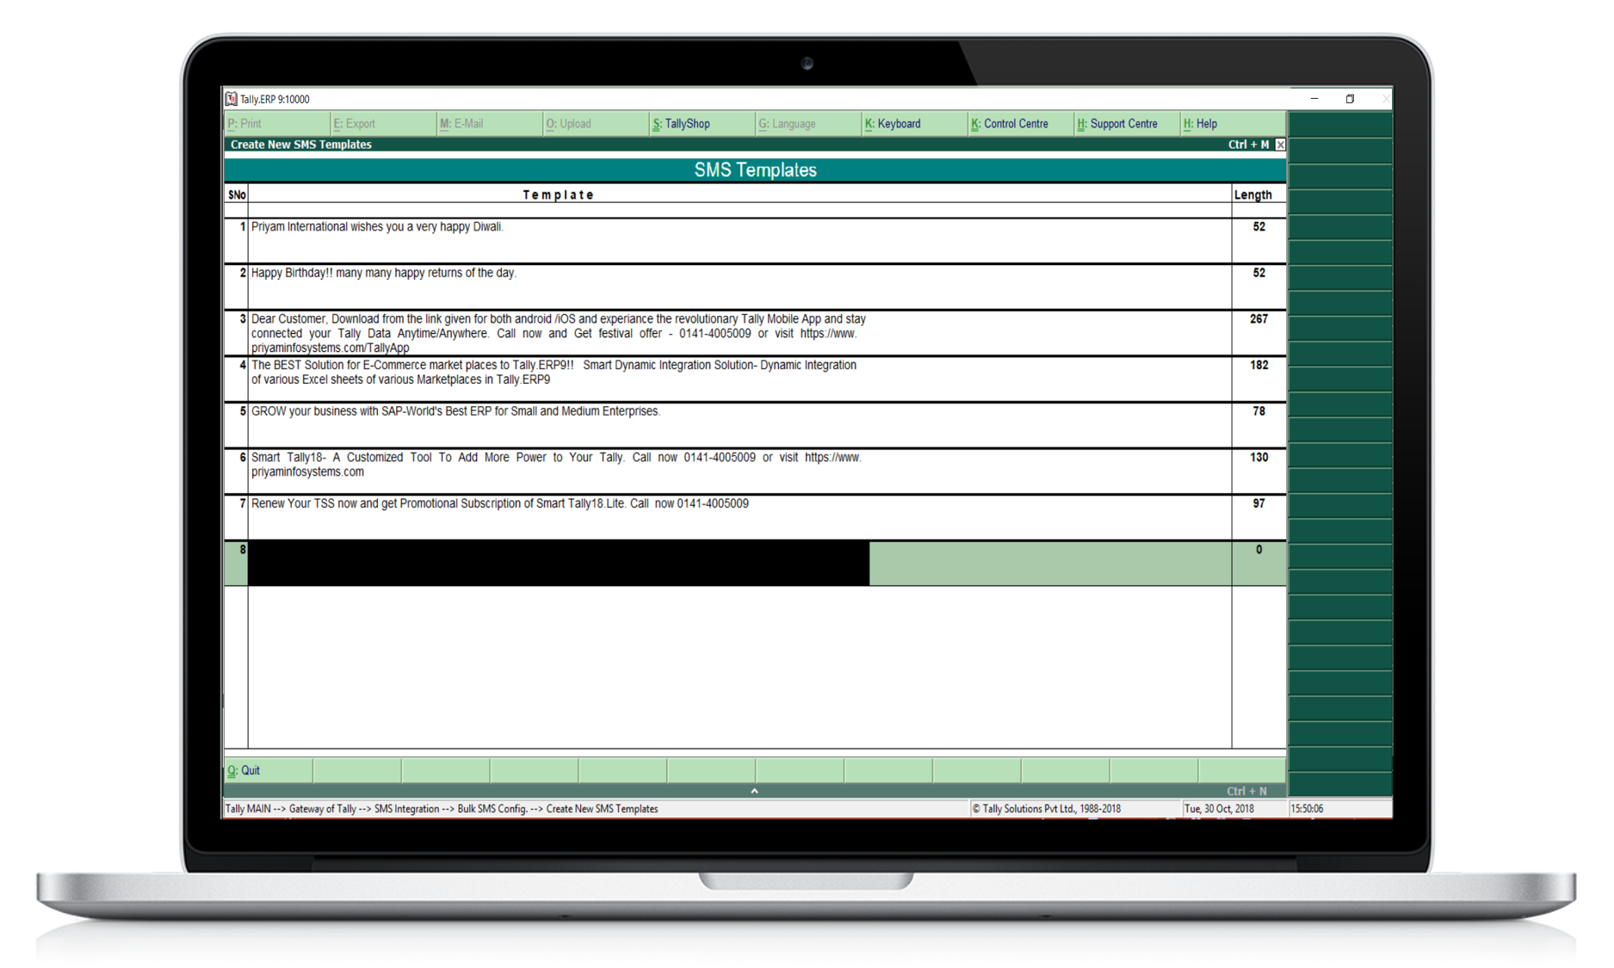The height and width of the screenshot is (968, 1614).
Task: Open the E-Mail menu
Action: click(x=489, y=124)
